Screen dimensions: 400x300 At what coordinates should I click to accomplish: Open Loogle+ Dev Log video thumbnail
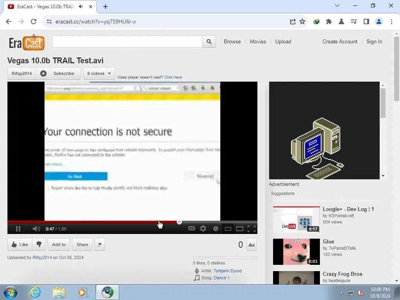[296, 220]
